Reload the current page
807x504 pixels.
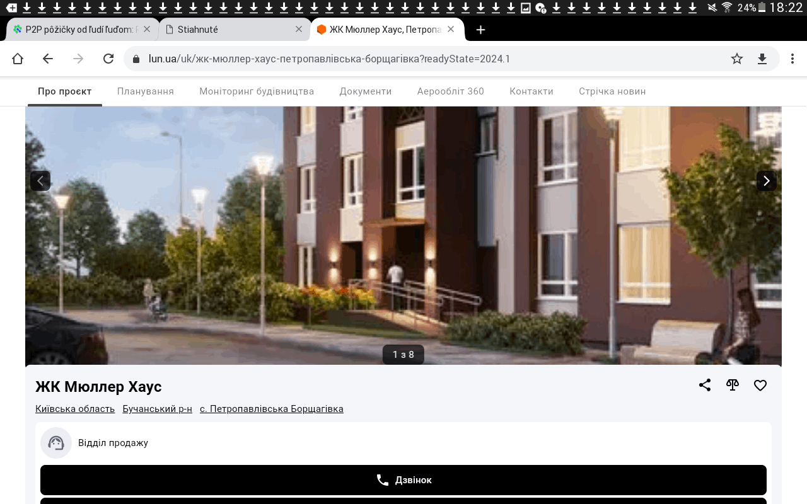point(108,59)
